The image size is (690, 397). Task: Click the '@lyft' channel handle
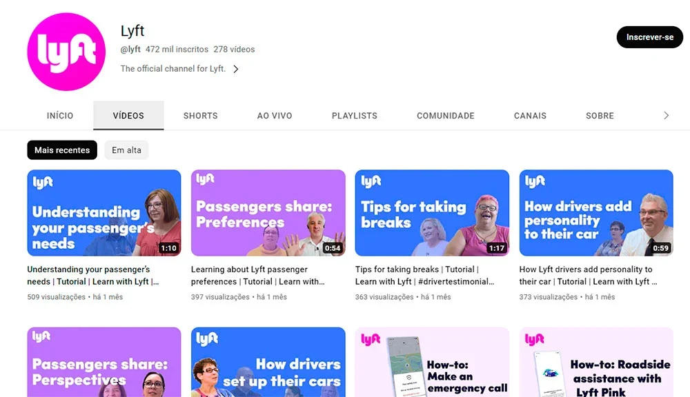click(130, 50)
